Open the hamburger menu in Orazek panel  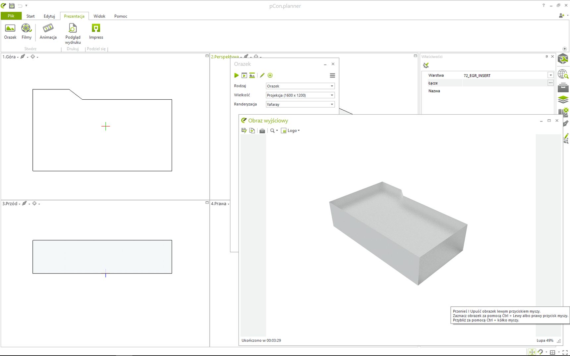(x=332, y=76)
